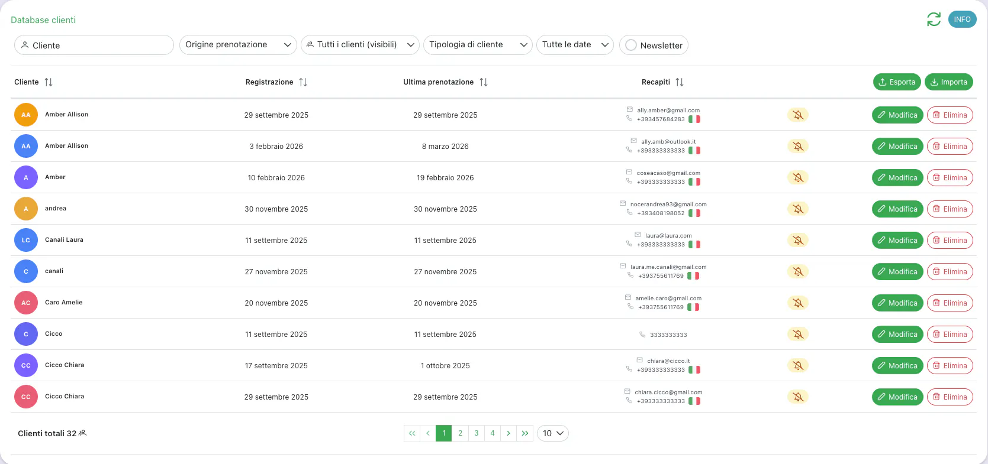988x464 pixels.
Task: Open the Tipologia di cliente dropdown
Action: 478,45
